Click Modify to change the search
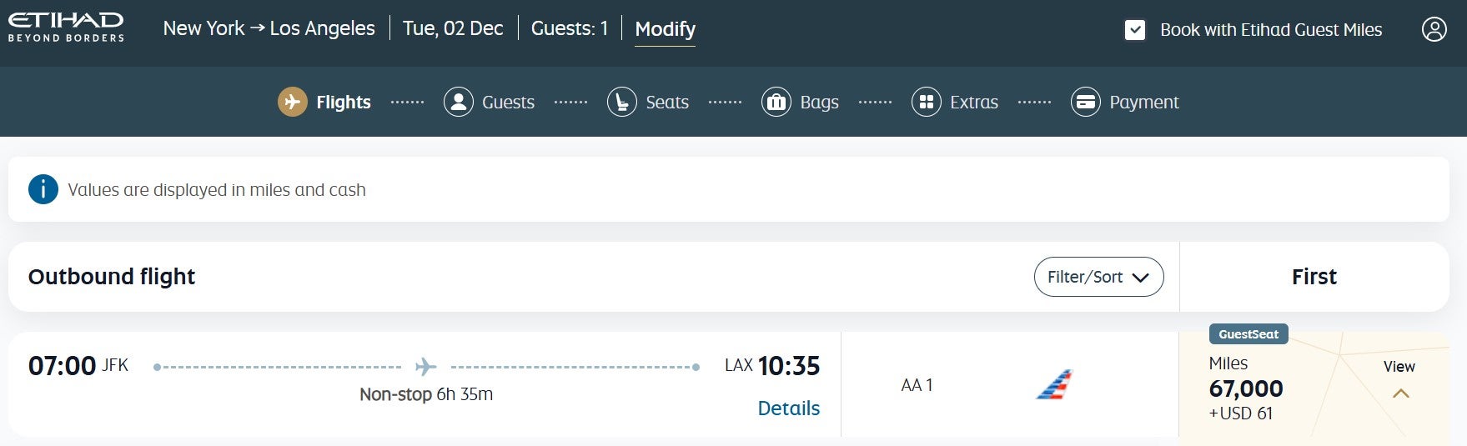The image size is (1467, 446). [665, 29]
